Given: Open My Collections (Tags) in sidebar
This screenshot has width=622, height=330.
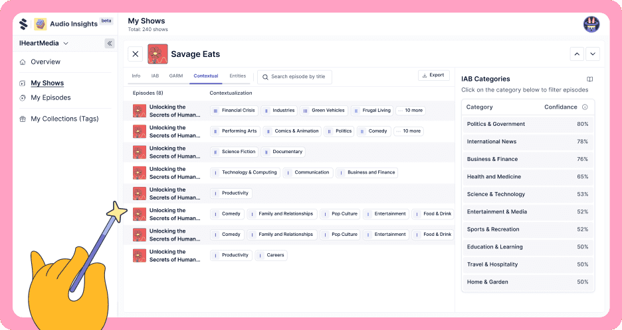Looking at the screenshot, I should tap(64, 119).
